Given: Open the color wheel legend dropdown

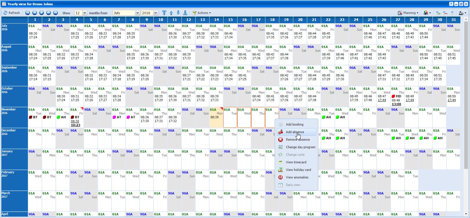Looking at the screenshot, I should pos(427,13).
